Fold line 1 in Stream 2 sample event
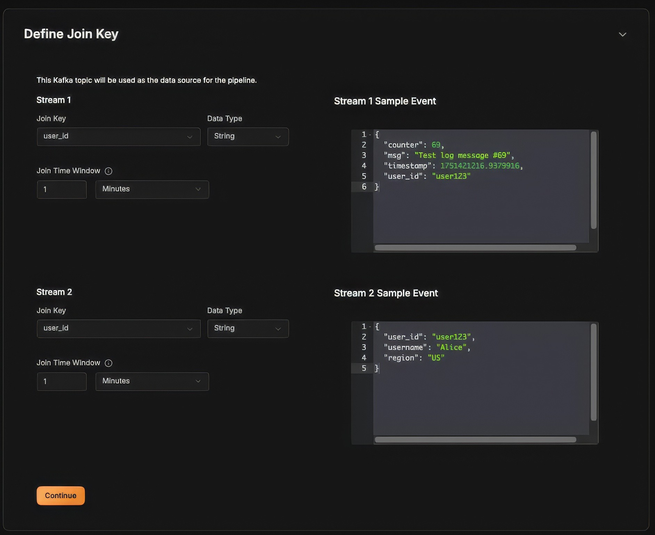This screenshot has width=655, height=535. (370, 327)
